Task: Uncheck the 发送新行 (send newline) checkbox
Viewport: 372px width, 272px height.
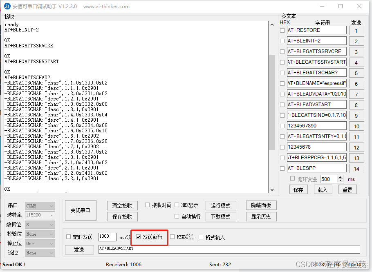Action: 138,237
